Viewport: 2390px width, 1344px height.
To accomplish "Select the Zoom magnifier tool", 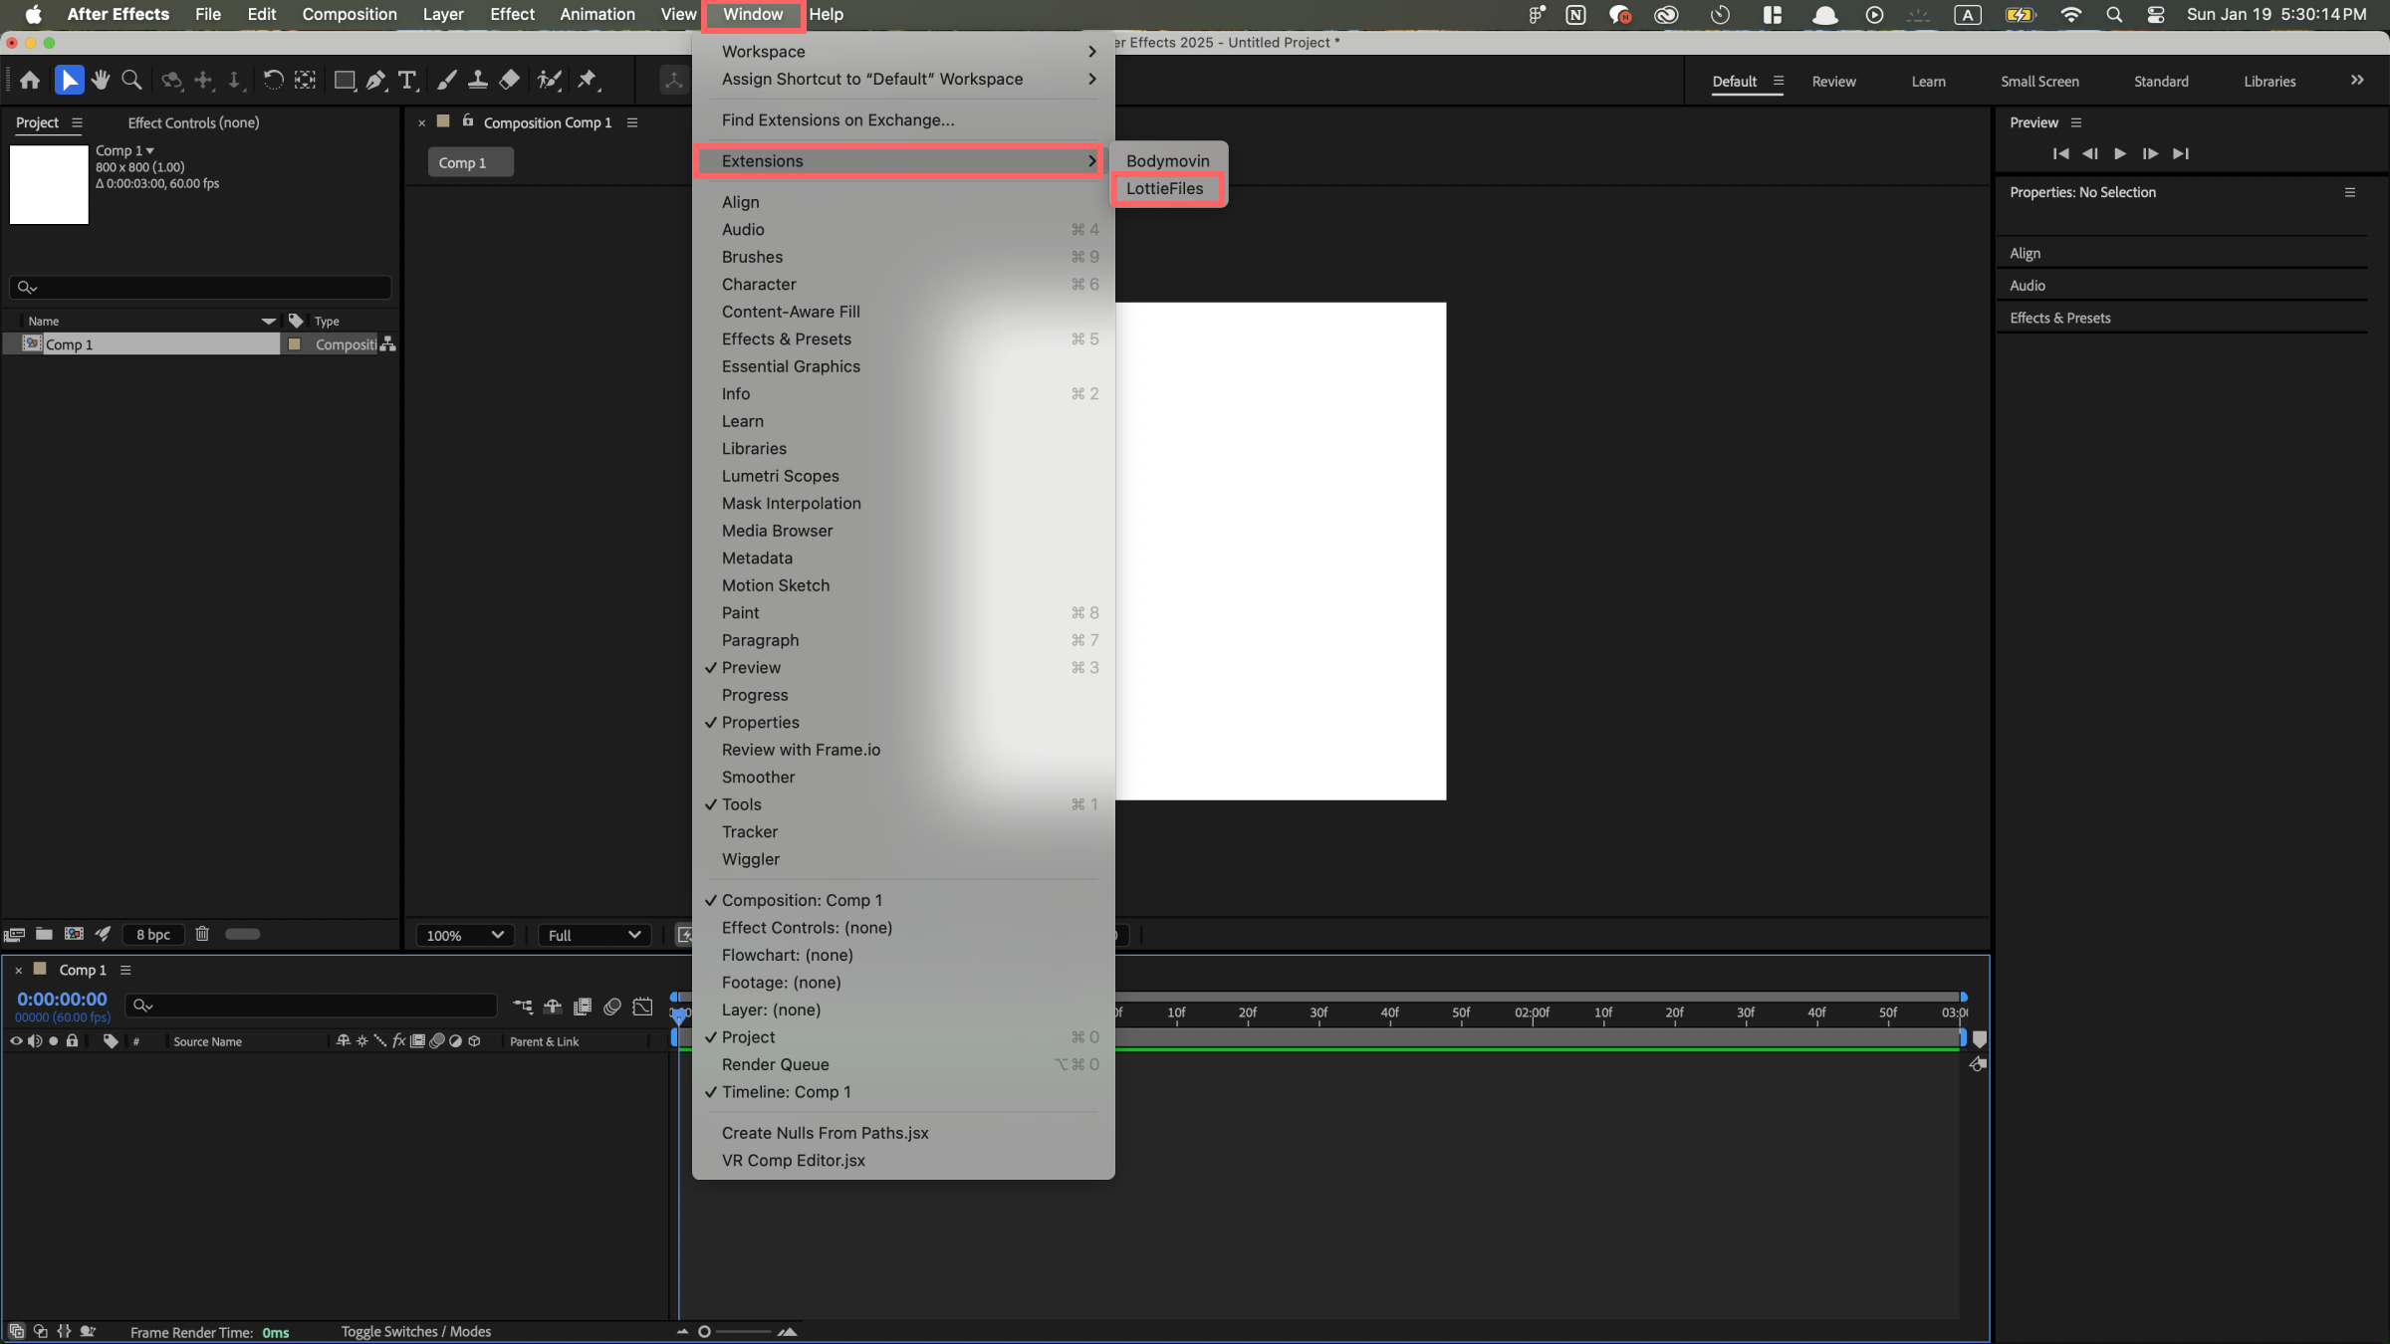I will (x=131, y=81).
